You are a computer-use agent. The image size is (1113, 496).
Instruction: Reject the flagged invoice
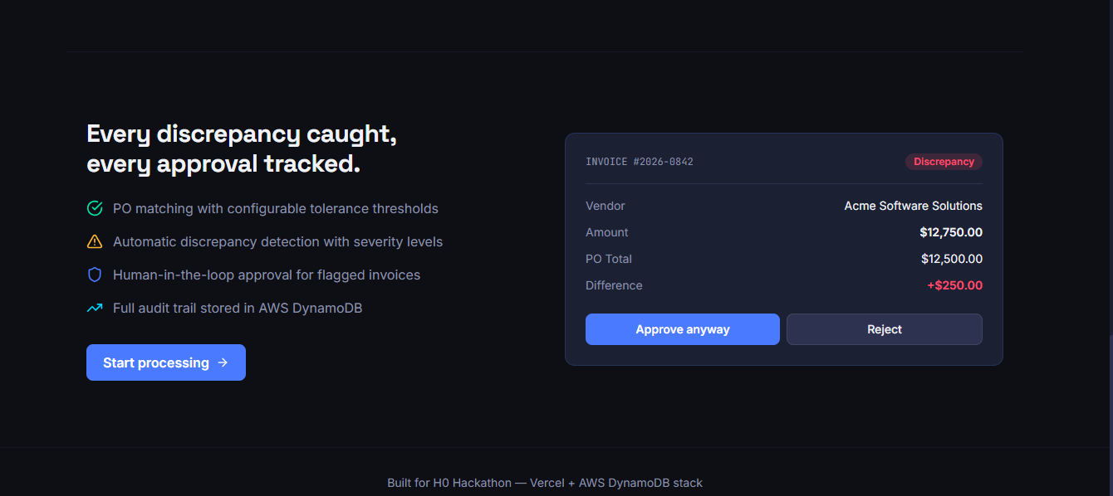pos(885,329)
